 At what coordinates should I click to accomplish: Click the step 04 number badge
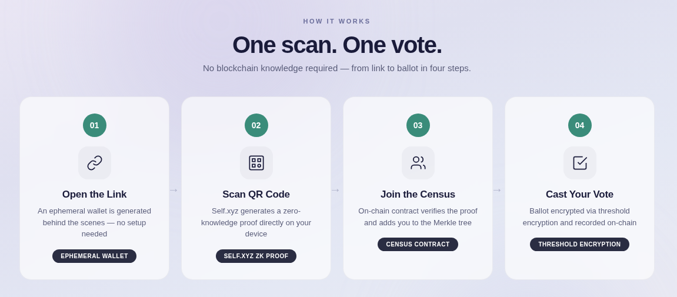pos(580,125)
